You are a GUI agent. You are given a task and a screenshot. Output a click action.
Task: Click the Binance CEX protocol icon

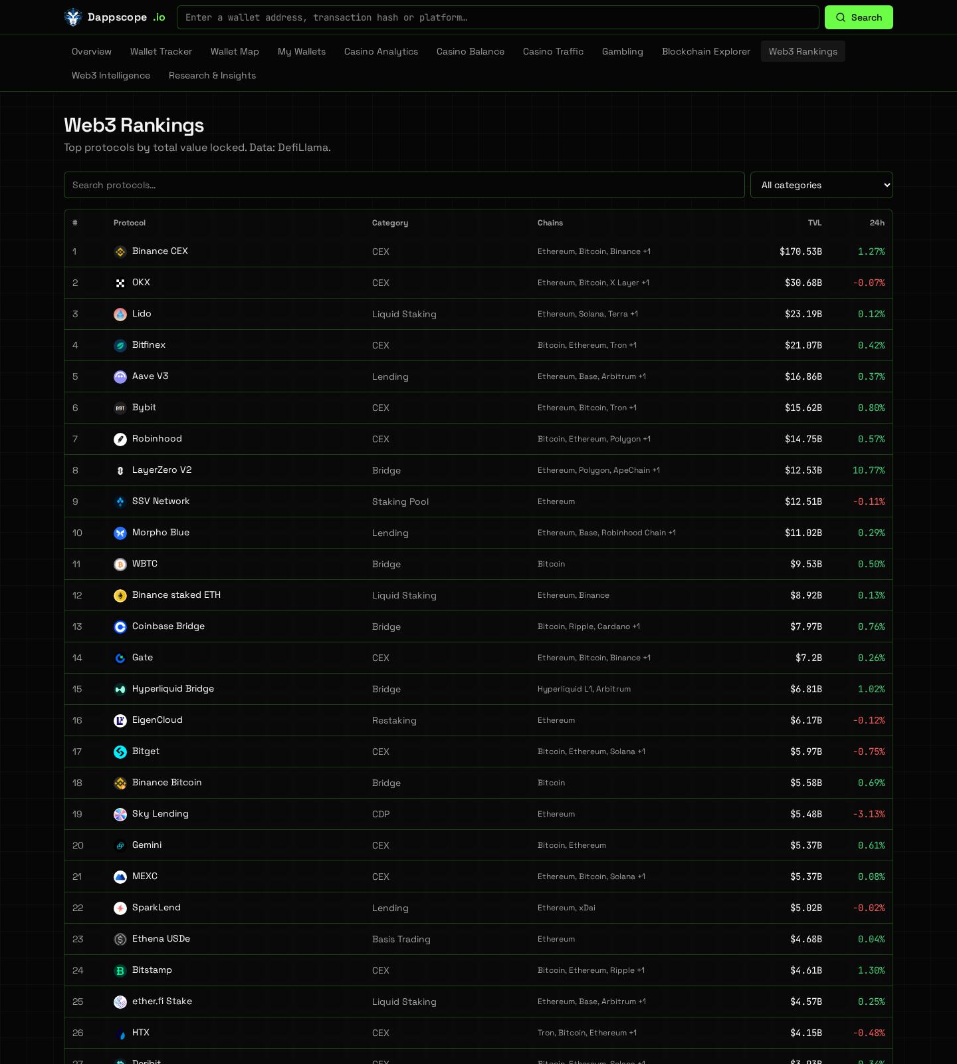pyautogui.click(x=120, y=252)
